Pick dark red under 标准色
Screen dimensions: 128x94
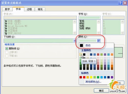[81, 77]
